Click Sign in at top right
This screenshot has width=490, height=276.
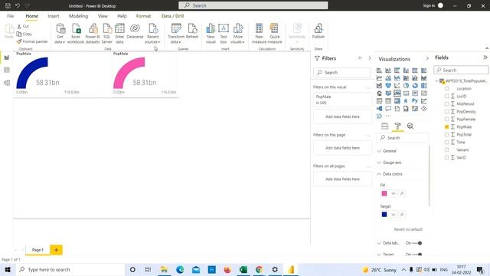click(x=429, y=5)
